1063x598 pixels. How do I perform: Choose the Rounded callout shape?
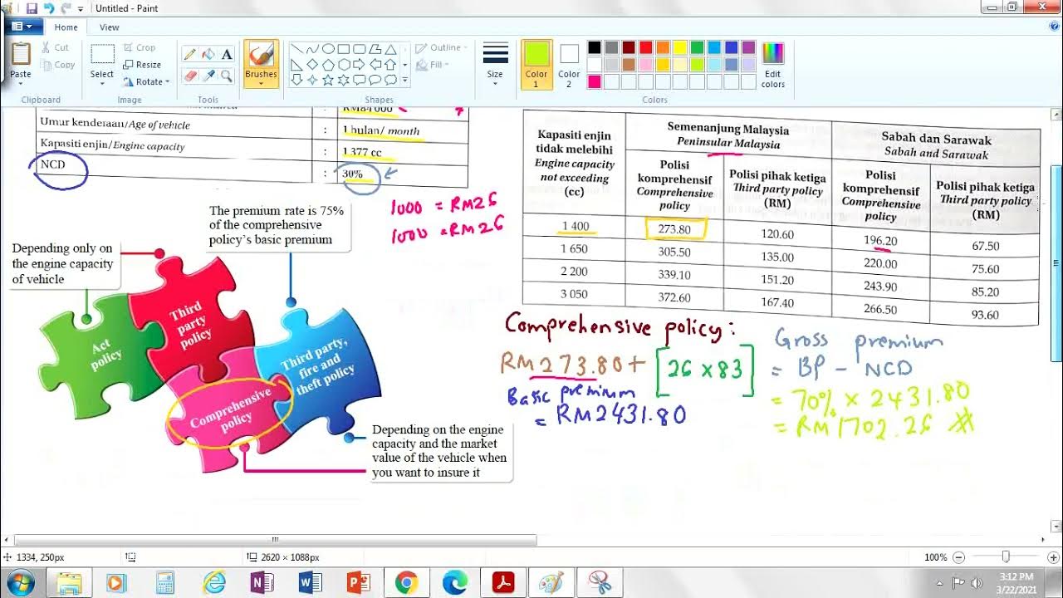click(x=360, y=80)
